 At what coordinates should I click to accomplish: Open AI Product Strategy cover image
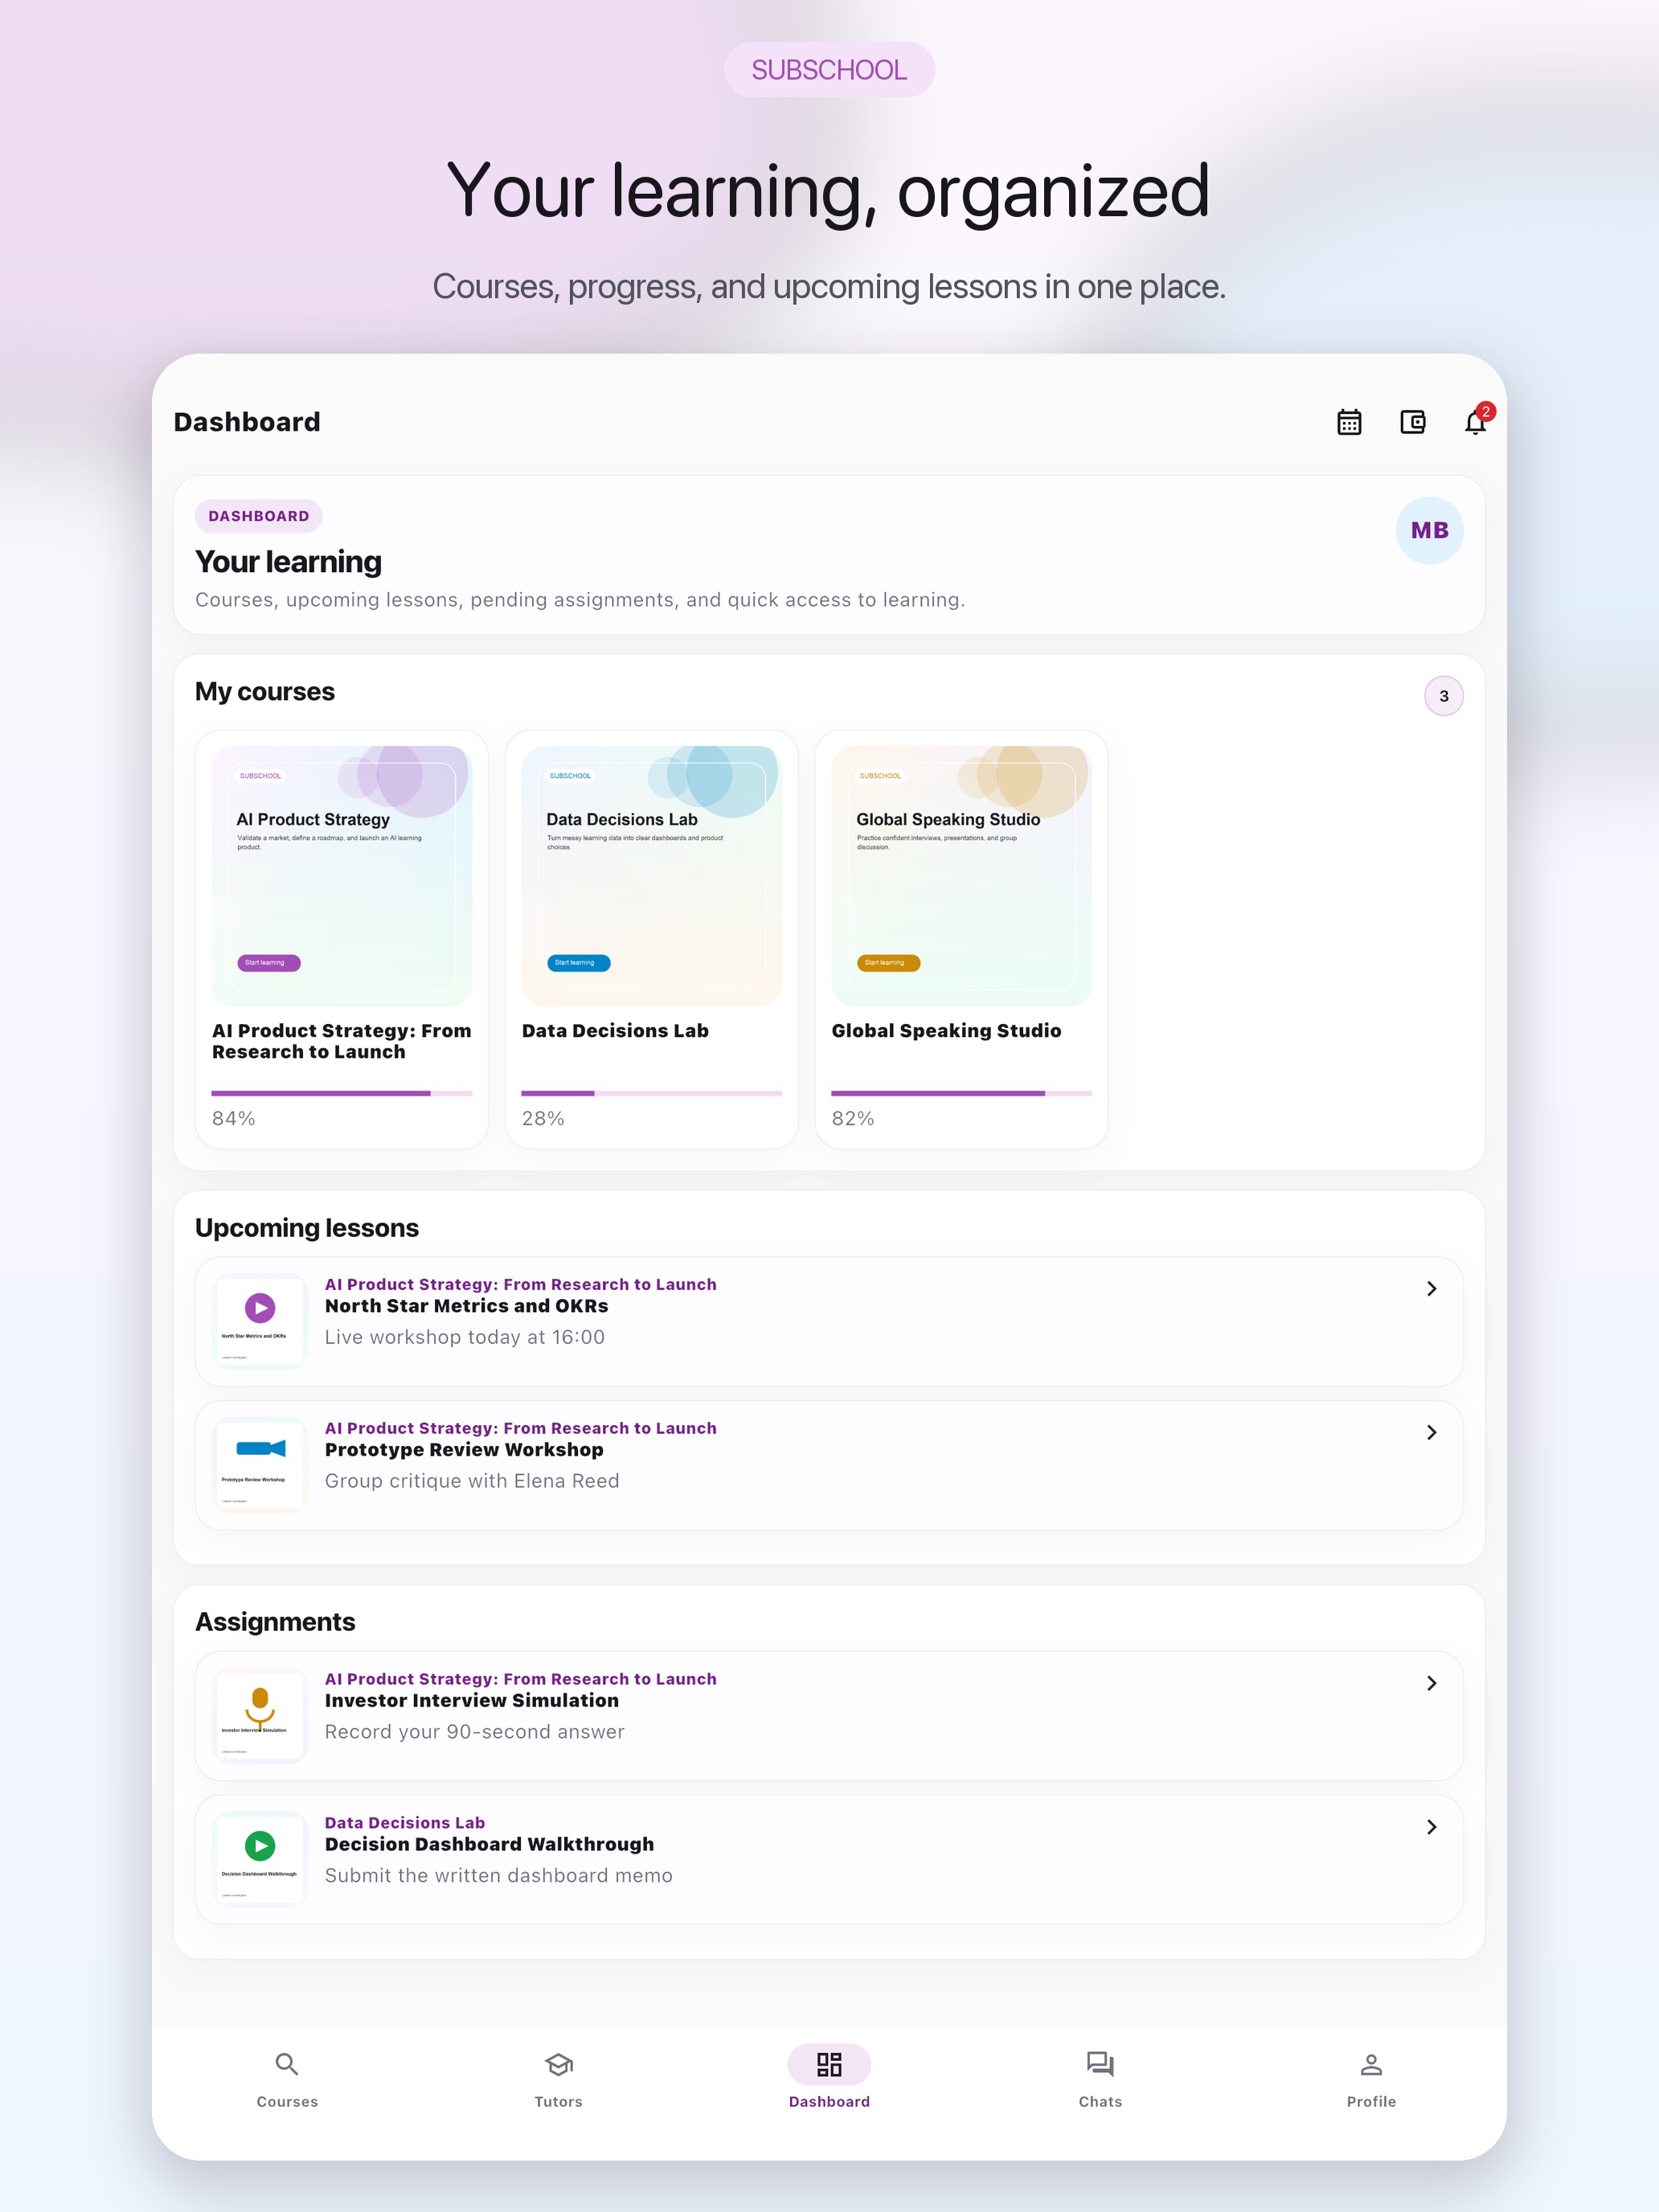click(x=342, y=876)
